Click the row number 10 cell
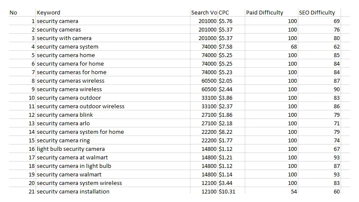This screenshot has height=202, width=359. coord(22,98)
